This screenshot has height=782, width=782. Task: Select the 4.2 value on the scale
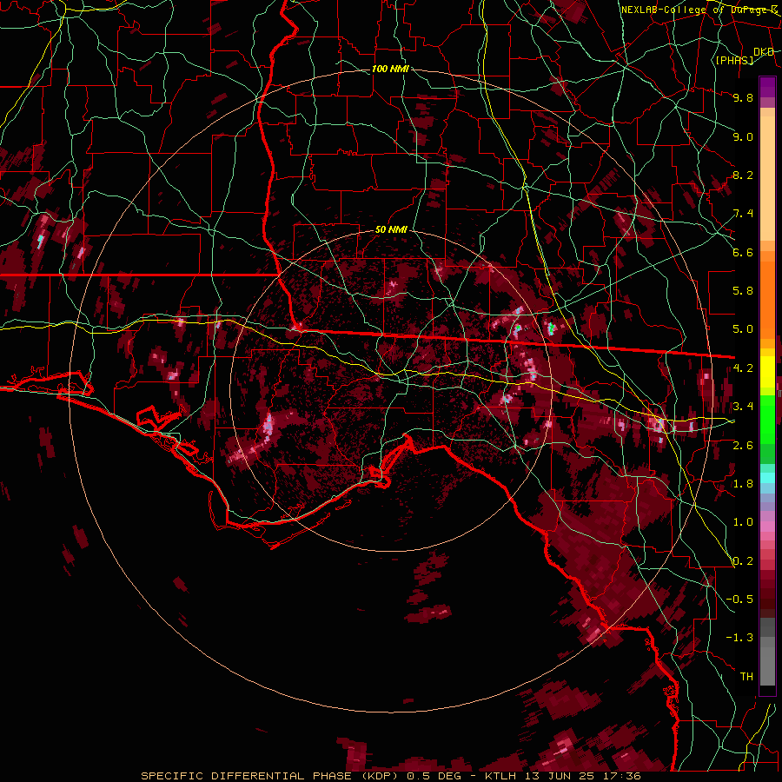pos(743,368)
